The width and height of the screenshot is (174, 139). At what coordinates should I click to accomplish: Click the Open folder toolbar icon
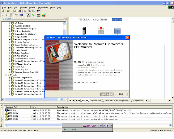point(8,11)
